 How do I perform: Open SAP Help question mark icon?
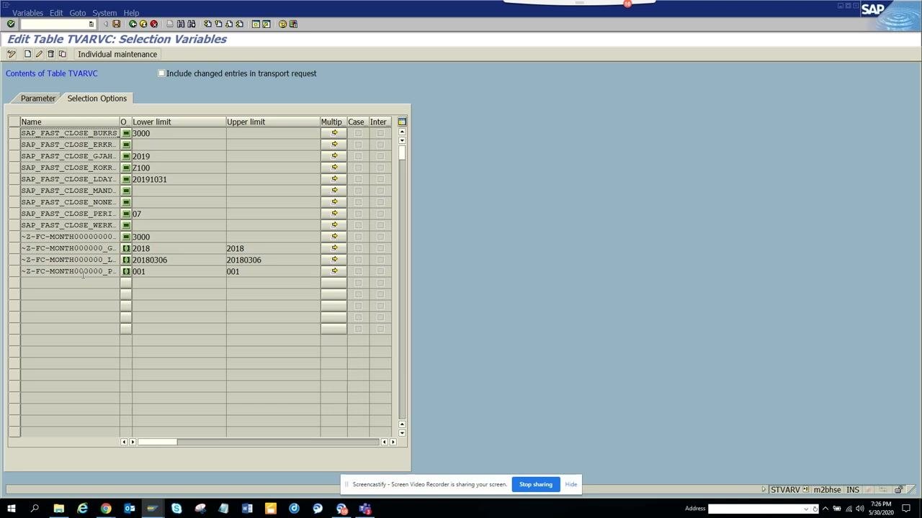tap(282, 24)
